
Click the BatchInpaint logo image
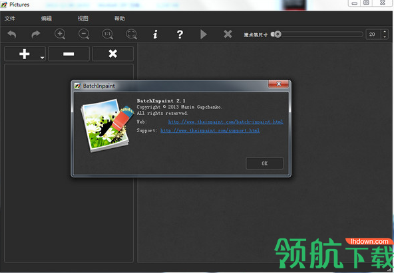107,126
